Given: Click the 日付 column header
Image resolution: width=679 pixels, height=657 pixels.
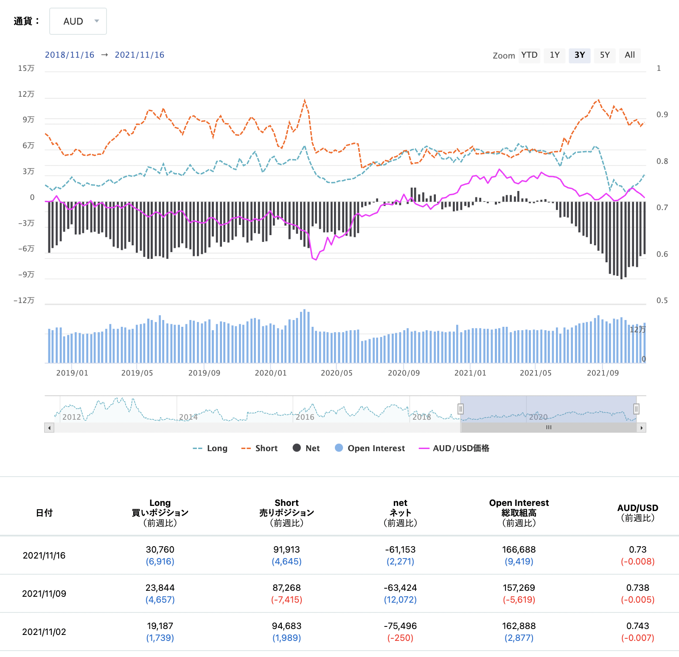Looking at the screenshot, I should pyautogui.click(x=44, y=513).
